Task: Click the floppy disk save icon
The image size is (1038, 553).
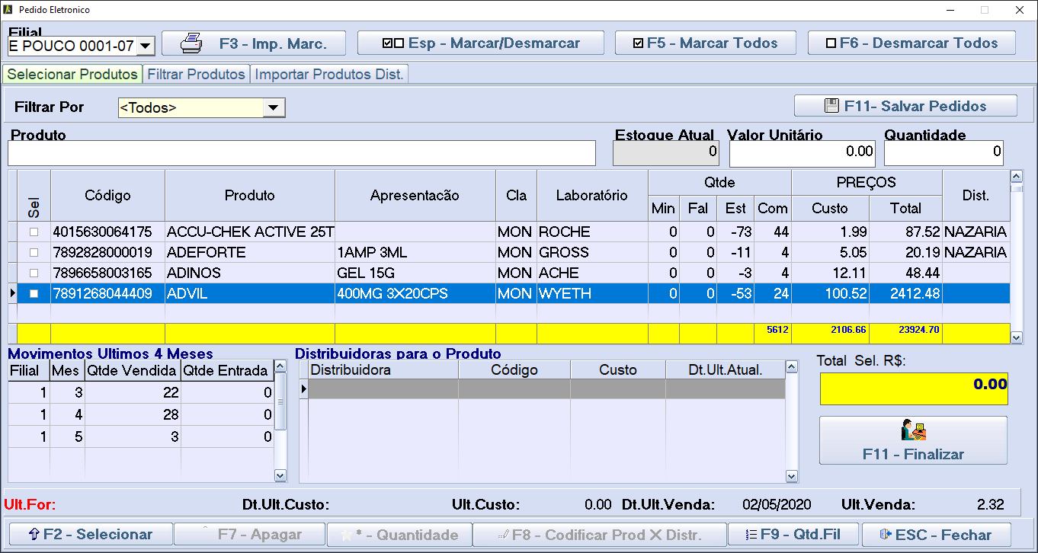Action: coord(831,106)
